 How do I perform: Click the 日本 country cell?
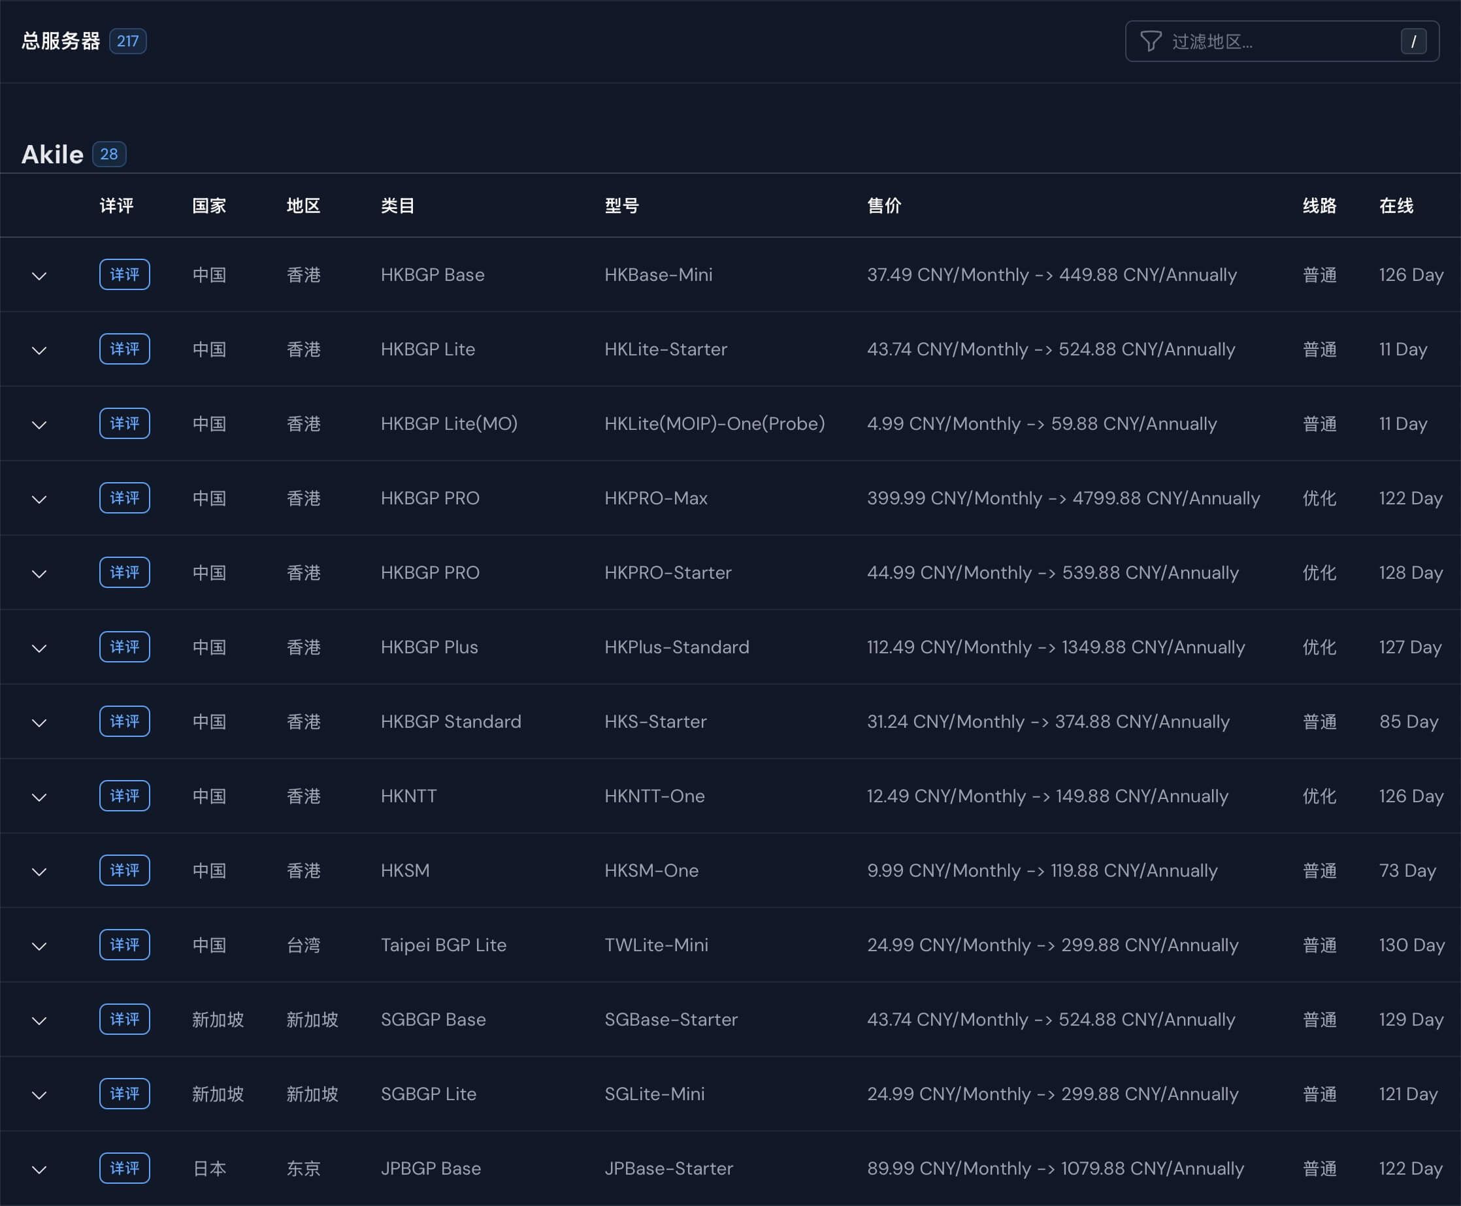coord(209,1169)
